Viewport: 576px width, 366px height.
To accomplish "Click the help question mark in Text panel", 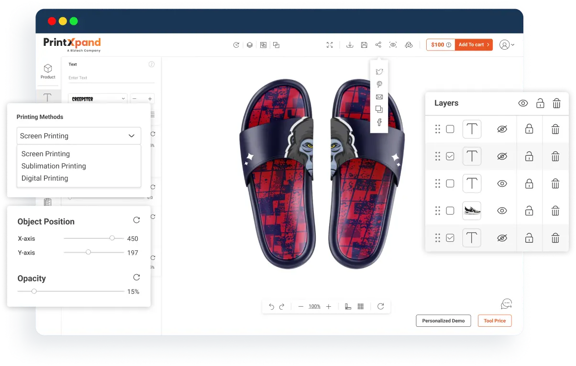I will pyautogui.click(x=152, y=65).
